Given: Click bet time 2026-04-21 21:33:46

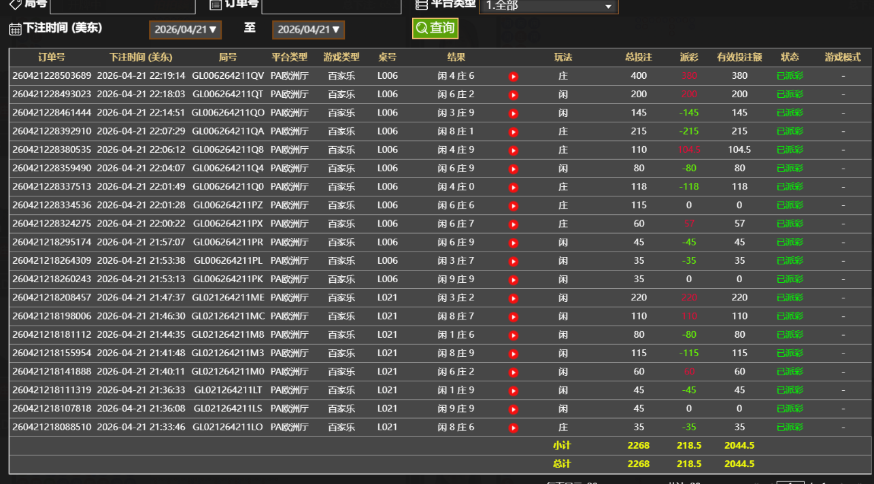Looking at the screenshot, I should 141,427.
